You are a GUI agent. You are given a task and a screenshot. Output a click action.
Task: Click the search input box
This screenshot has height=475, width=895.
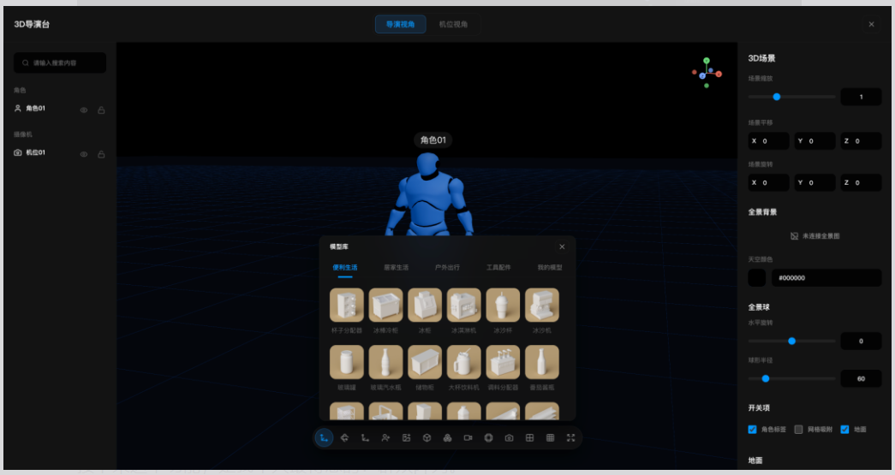click(x=60, y=62)
